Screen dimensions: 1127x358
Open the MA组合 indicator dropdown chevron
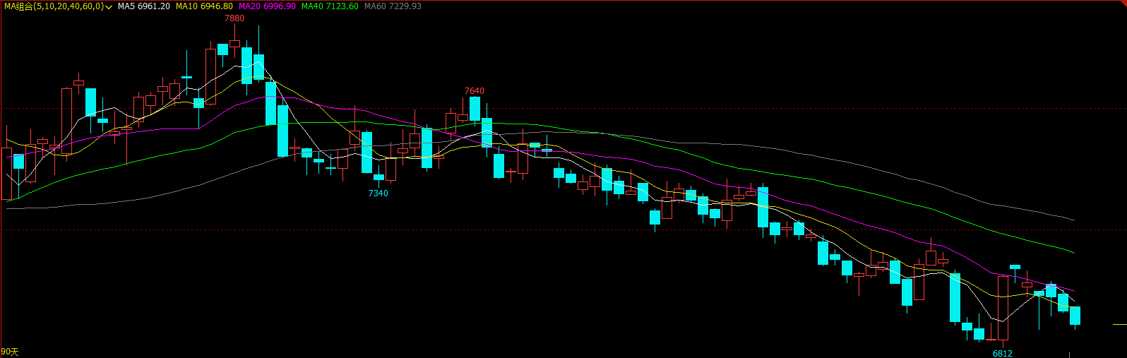pos(109,7)
